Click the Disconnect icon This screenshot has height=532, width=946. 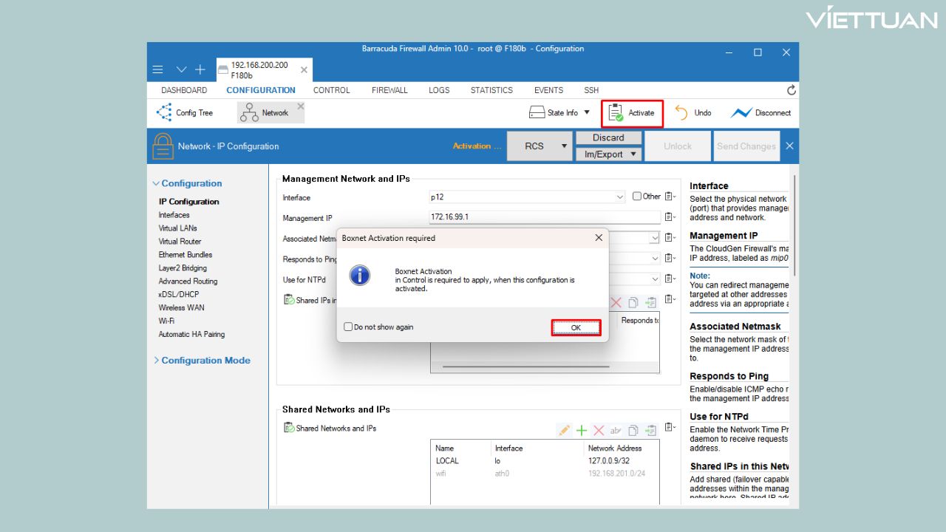click(x=741, y=113)
